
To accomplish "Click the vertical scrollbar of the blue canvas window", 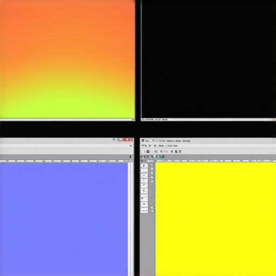I will [x=130, y=219].
